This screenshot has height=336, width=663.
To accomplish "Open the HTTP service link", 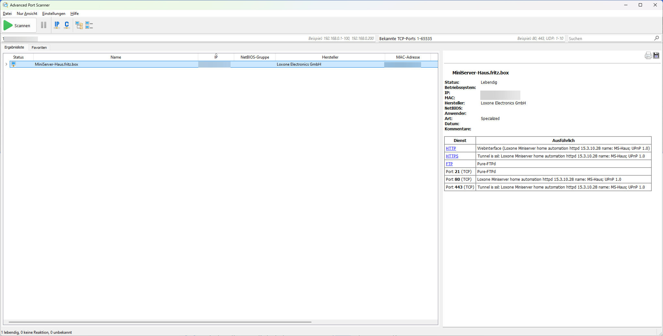I will pos(451,148).
